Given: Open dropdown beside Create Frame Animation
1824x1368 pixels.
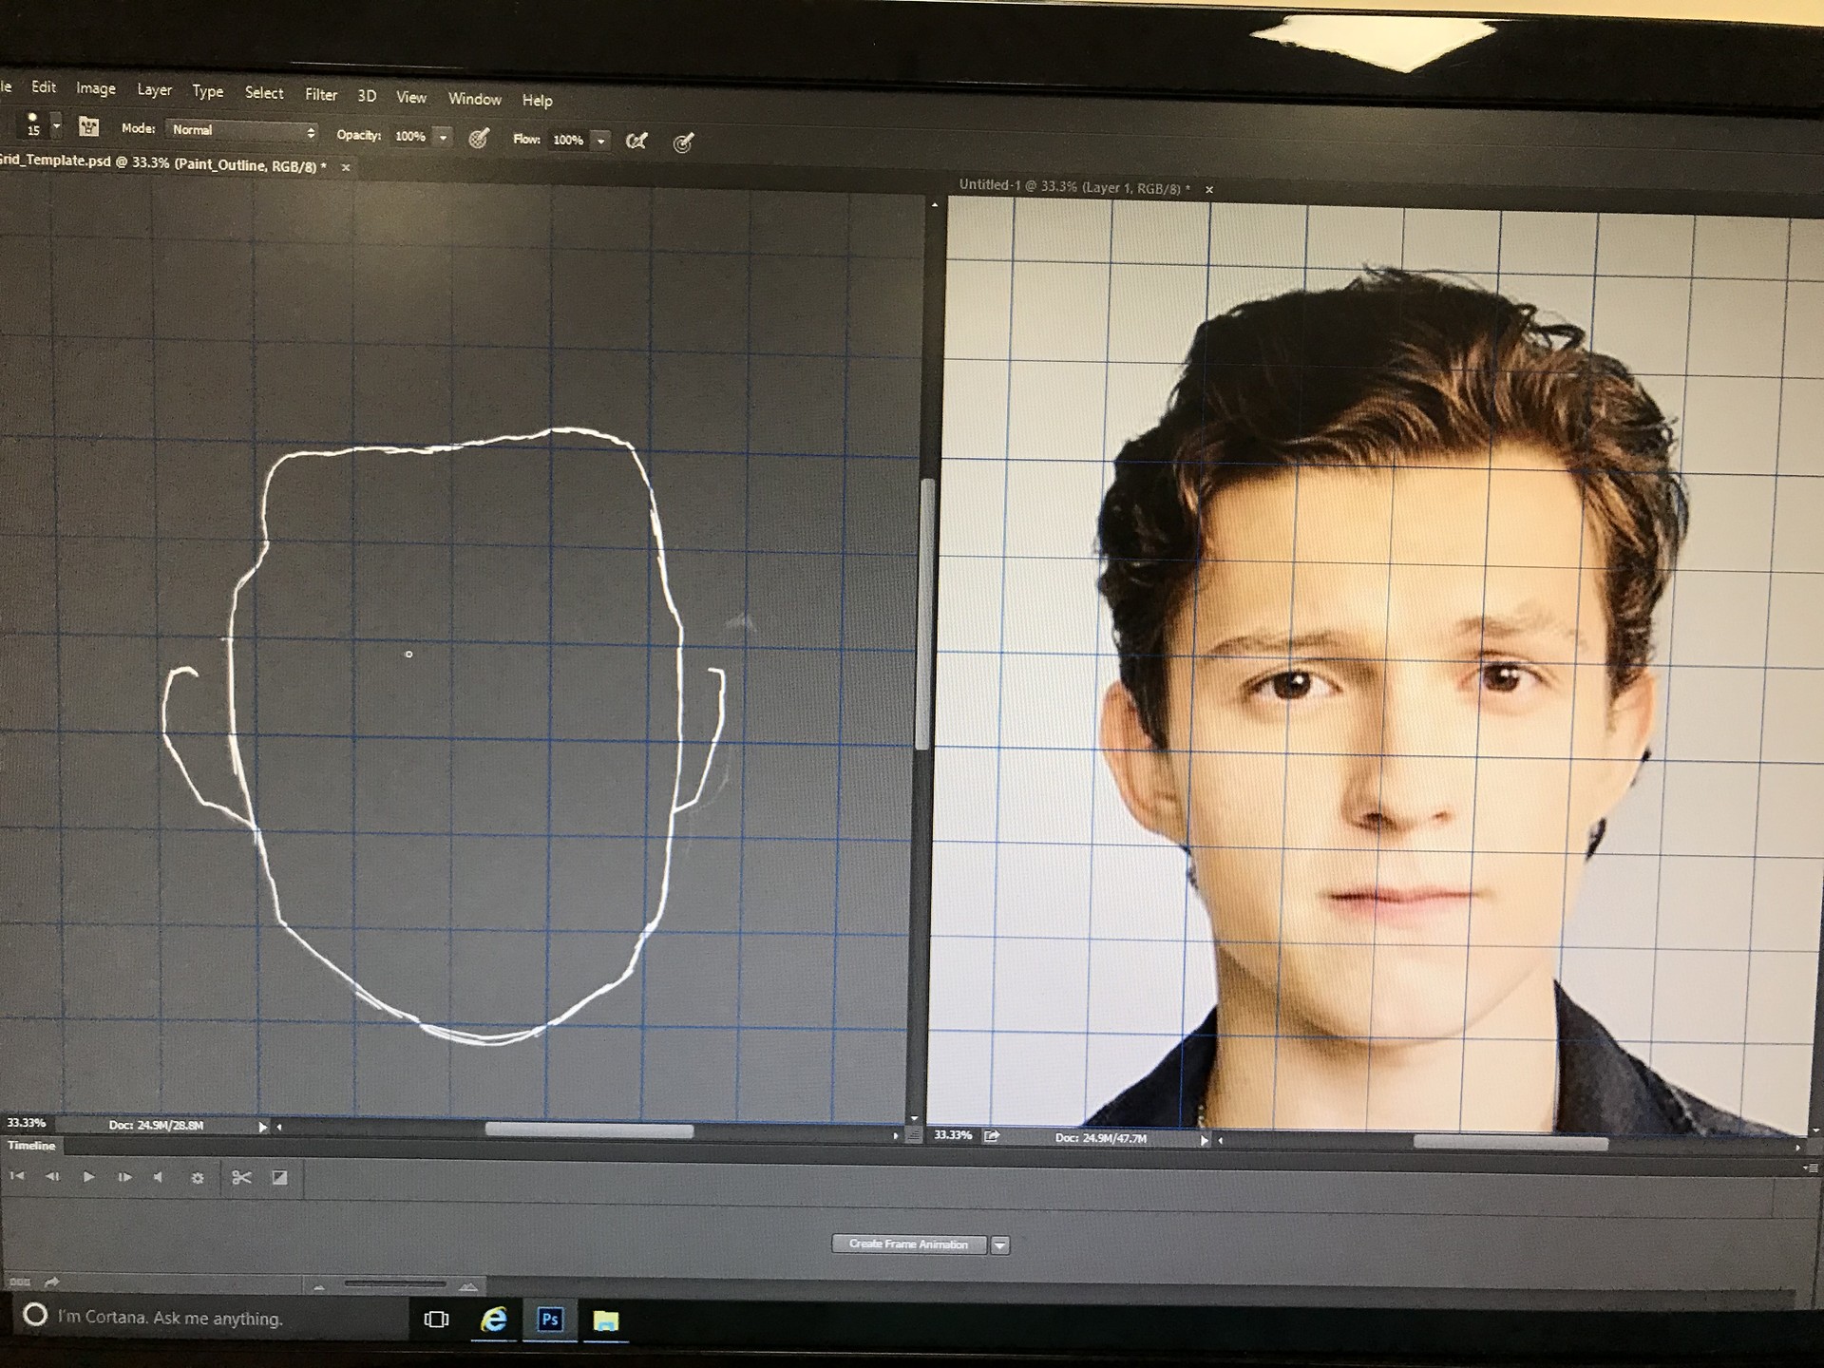Looking at the screenshot, I should tap(999, 1245).
